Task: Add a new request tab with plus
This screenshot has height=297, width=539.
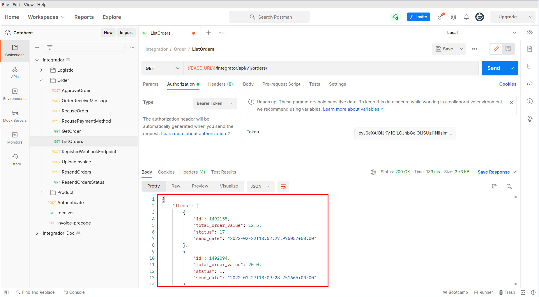Action: pos(208,33)
